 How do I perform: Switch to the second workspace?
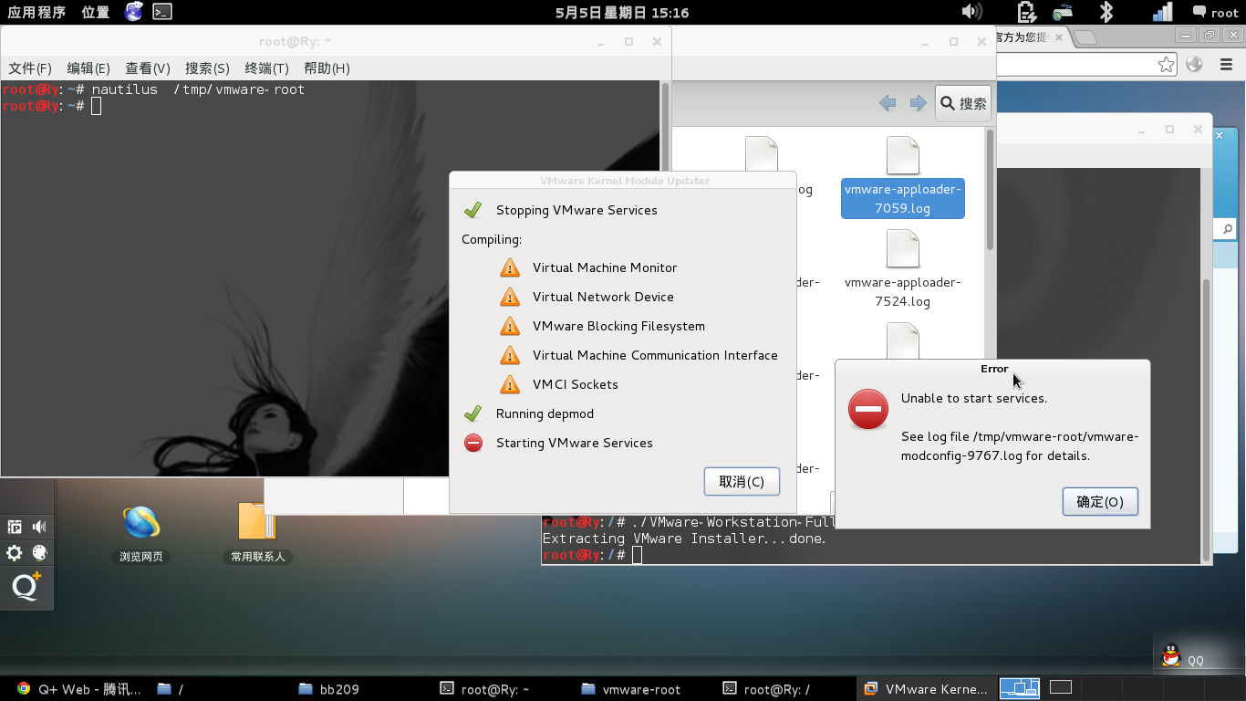(x=1061, y=687)
